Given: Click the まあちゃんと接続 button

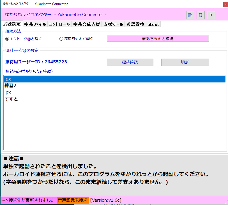Looking at the screenshot, I should pyautogui.click(x=158, y=38).
